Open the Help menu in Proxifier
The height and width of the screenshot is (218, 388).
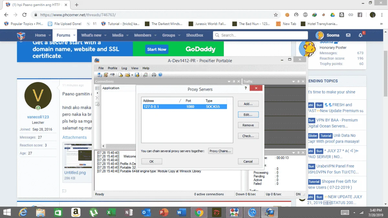point(146,68)
